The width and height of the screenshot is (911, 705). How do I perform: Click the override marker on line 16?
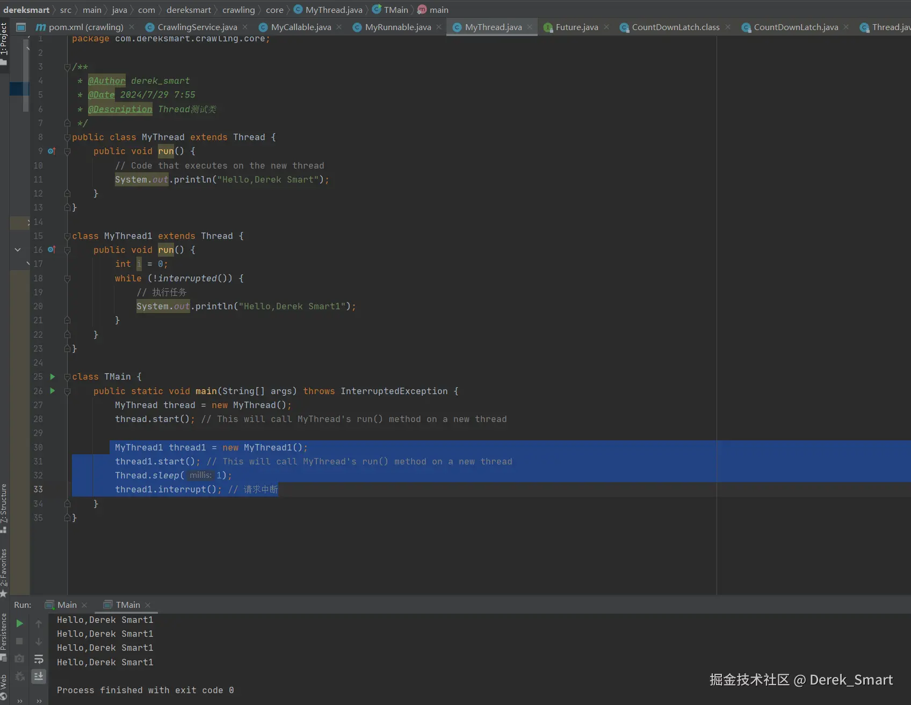point(52,250)
